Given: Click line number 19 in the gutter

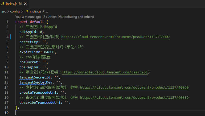Looking at the screenshot, I should pyautogui.click(x=6, y=113).
